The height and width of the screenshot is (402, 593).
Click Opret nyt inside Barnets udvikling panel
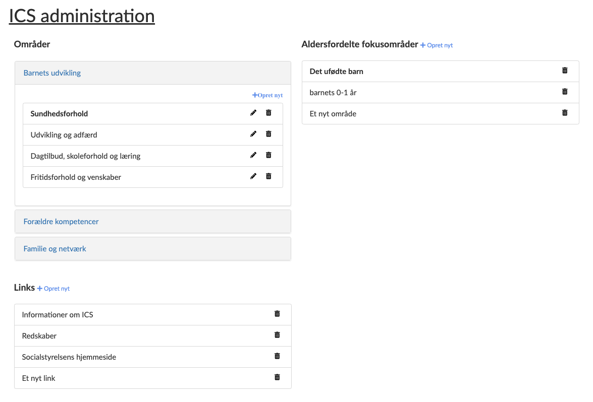[267, 95]
